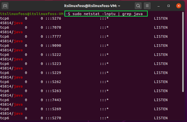Select the port :::9090 address

(53, 46)
